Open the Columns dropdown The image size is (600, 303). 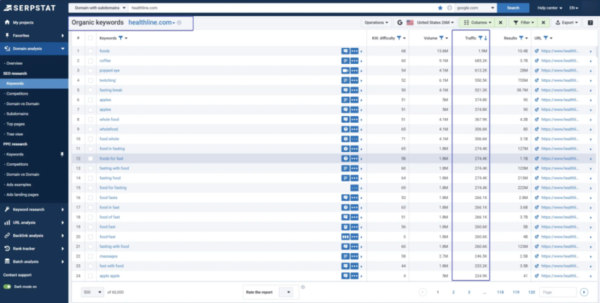tap(476, 22)
